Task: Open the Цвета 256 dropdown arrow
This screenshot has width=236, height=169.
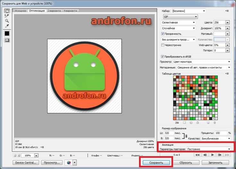Action: tap(227, 22)
